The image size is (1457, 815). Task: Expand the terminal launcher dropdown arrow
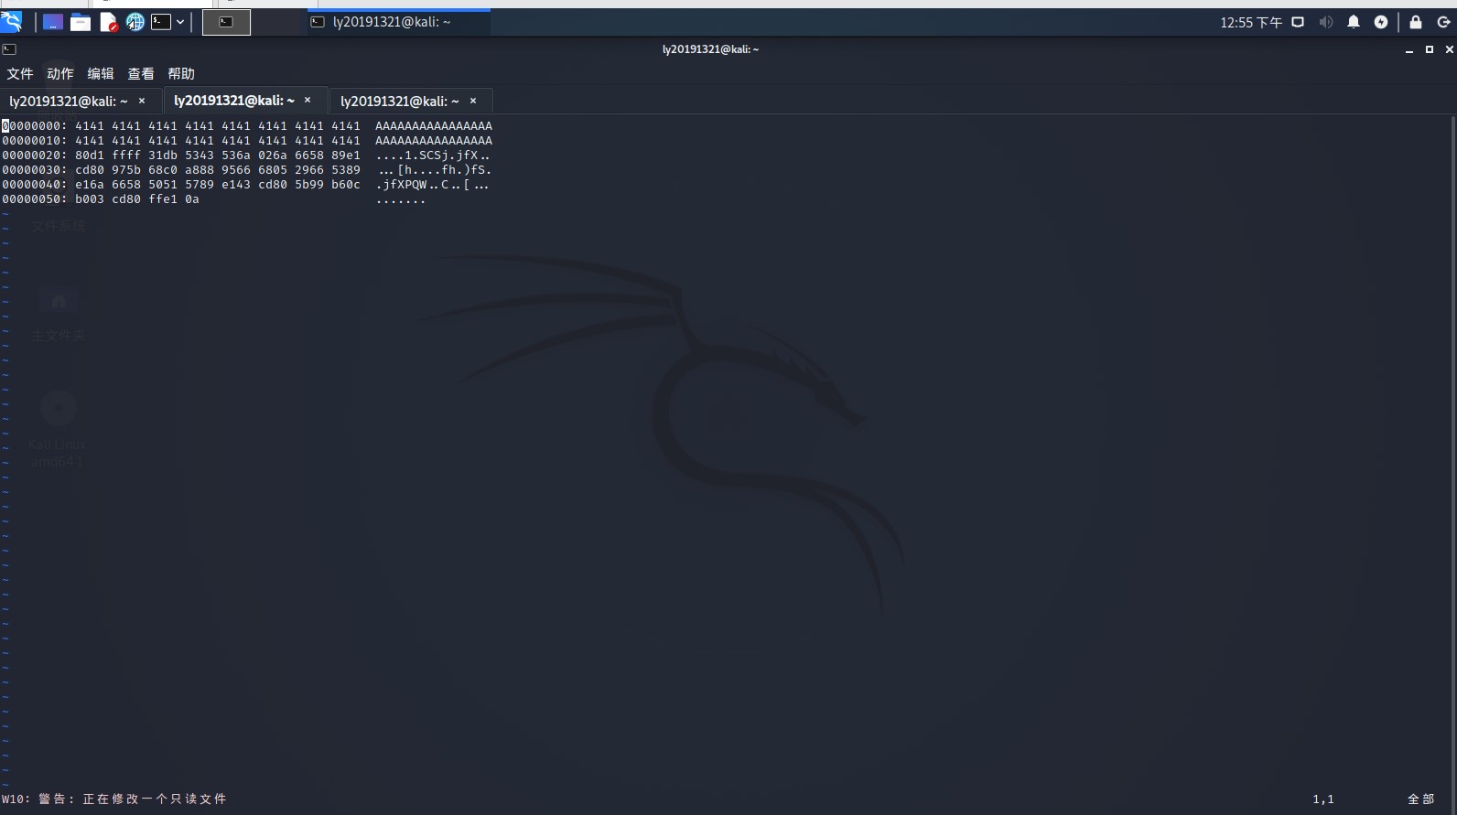180,22
